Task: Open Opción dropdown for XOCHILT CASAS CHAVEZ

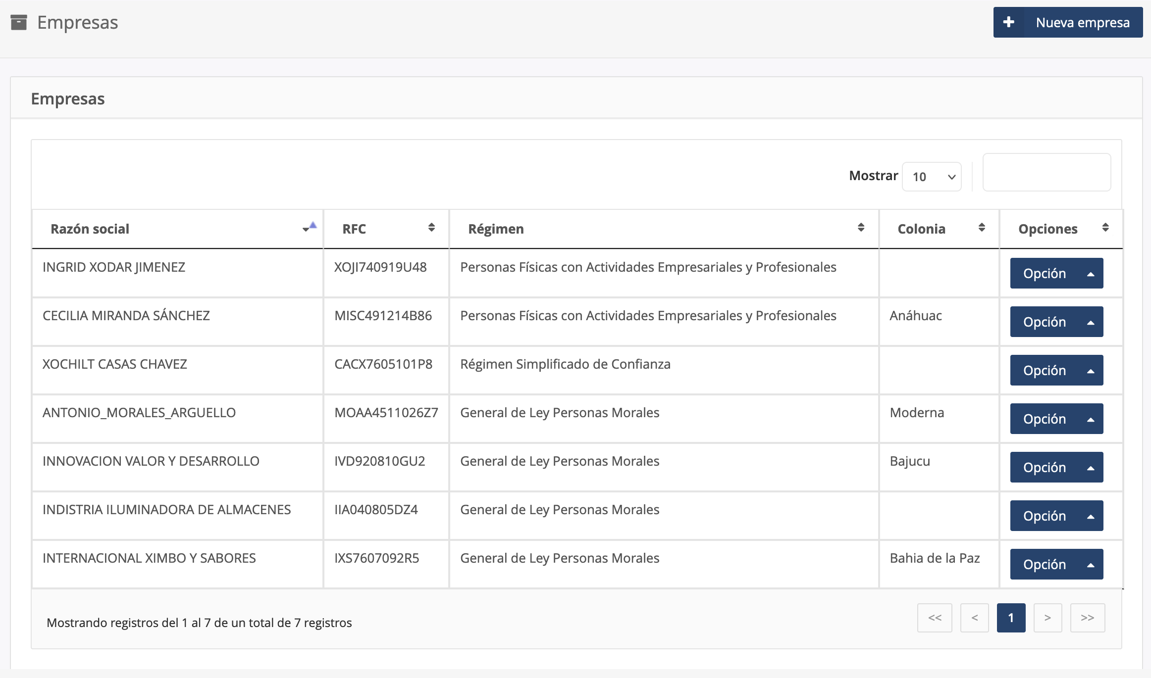Action: pos(1056,370)
